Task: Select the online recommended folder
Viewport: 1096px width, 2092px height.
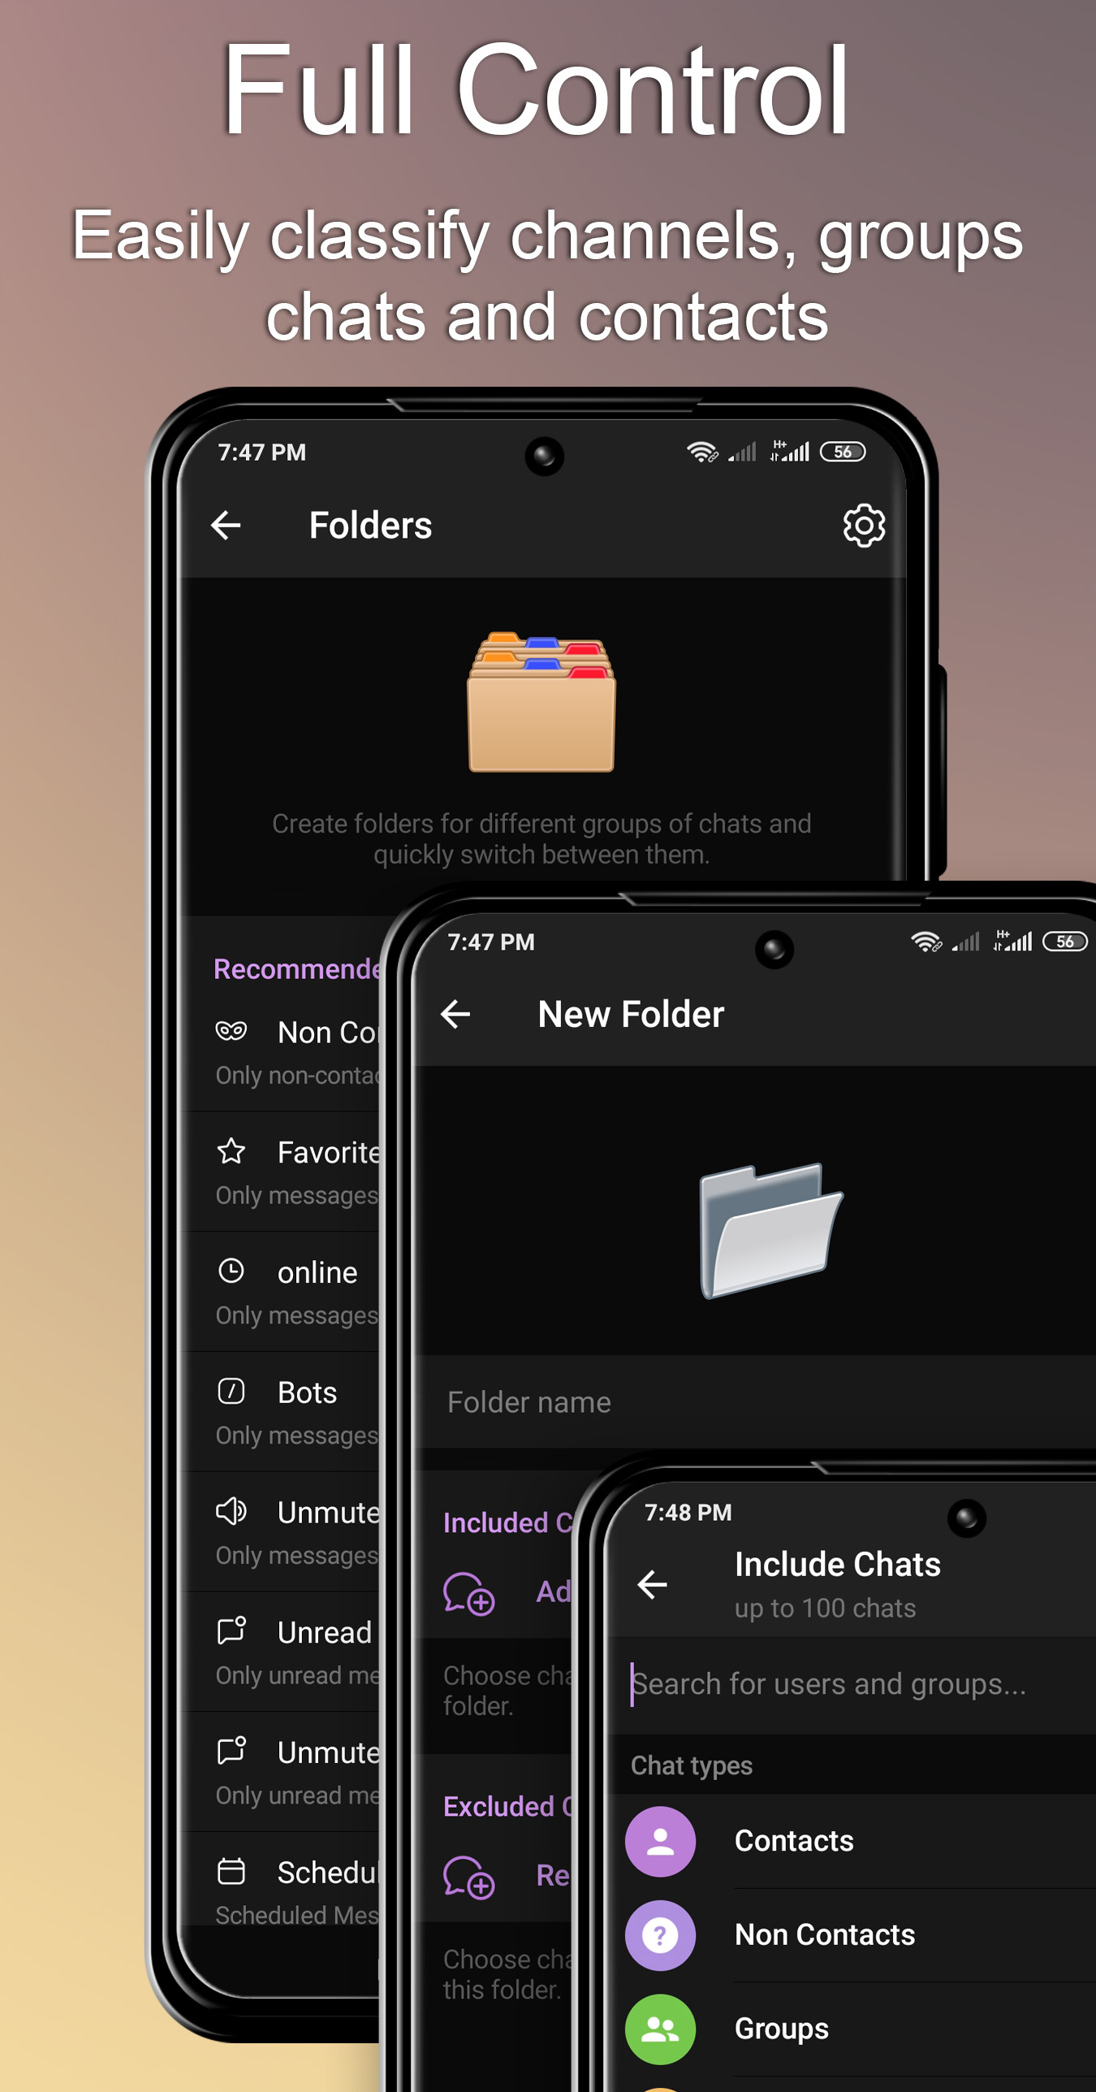Action: pyautogui.click(x=280, y=1292)
